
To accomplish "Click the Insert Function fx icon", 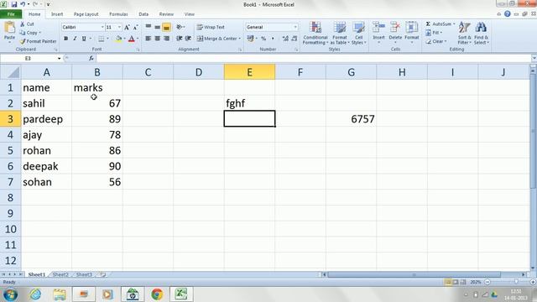I will [x=91, y=58].
